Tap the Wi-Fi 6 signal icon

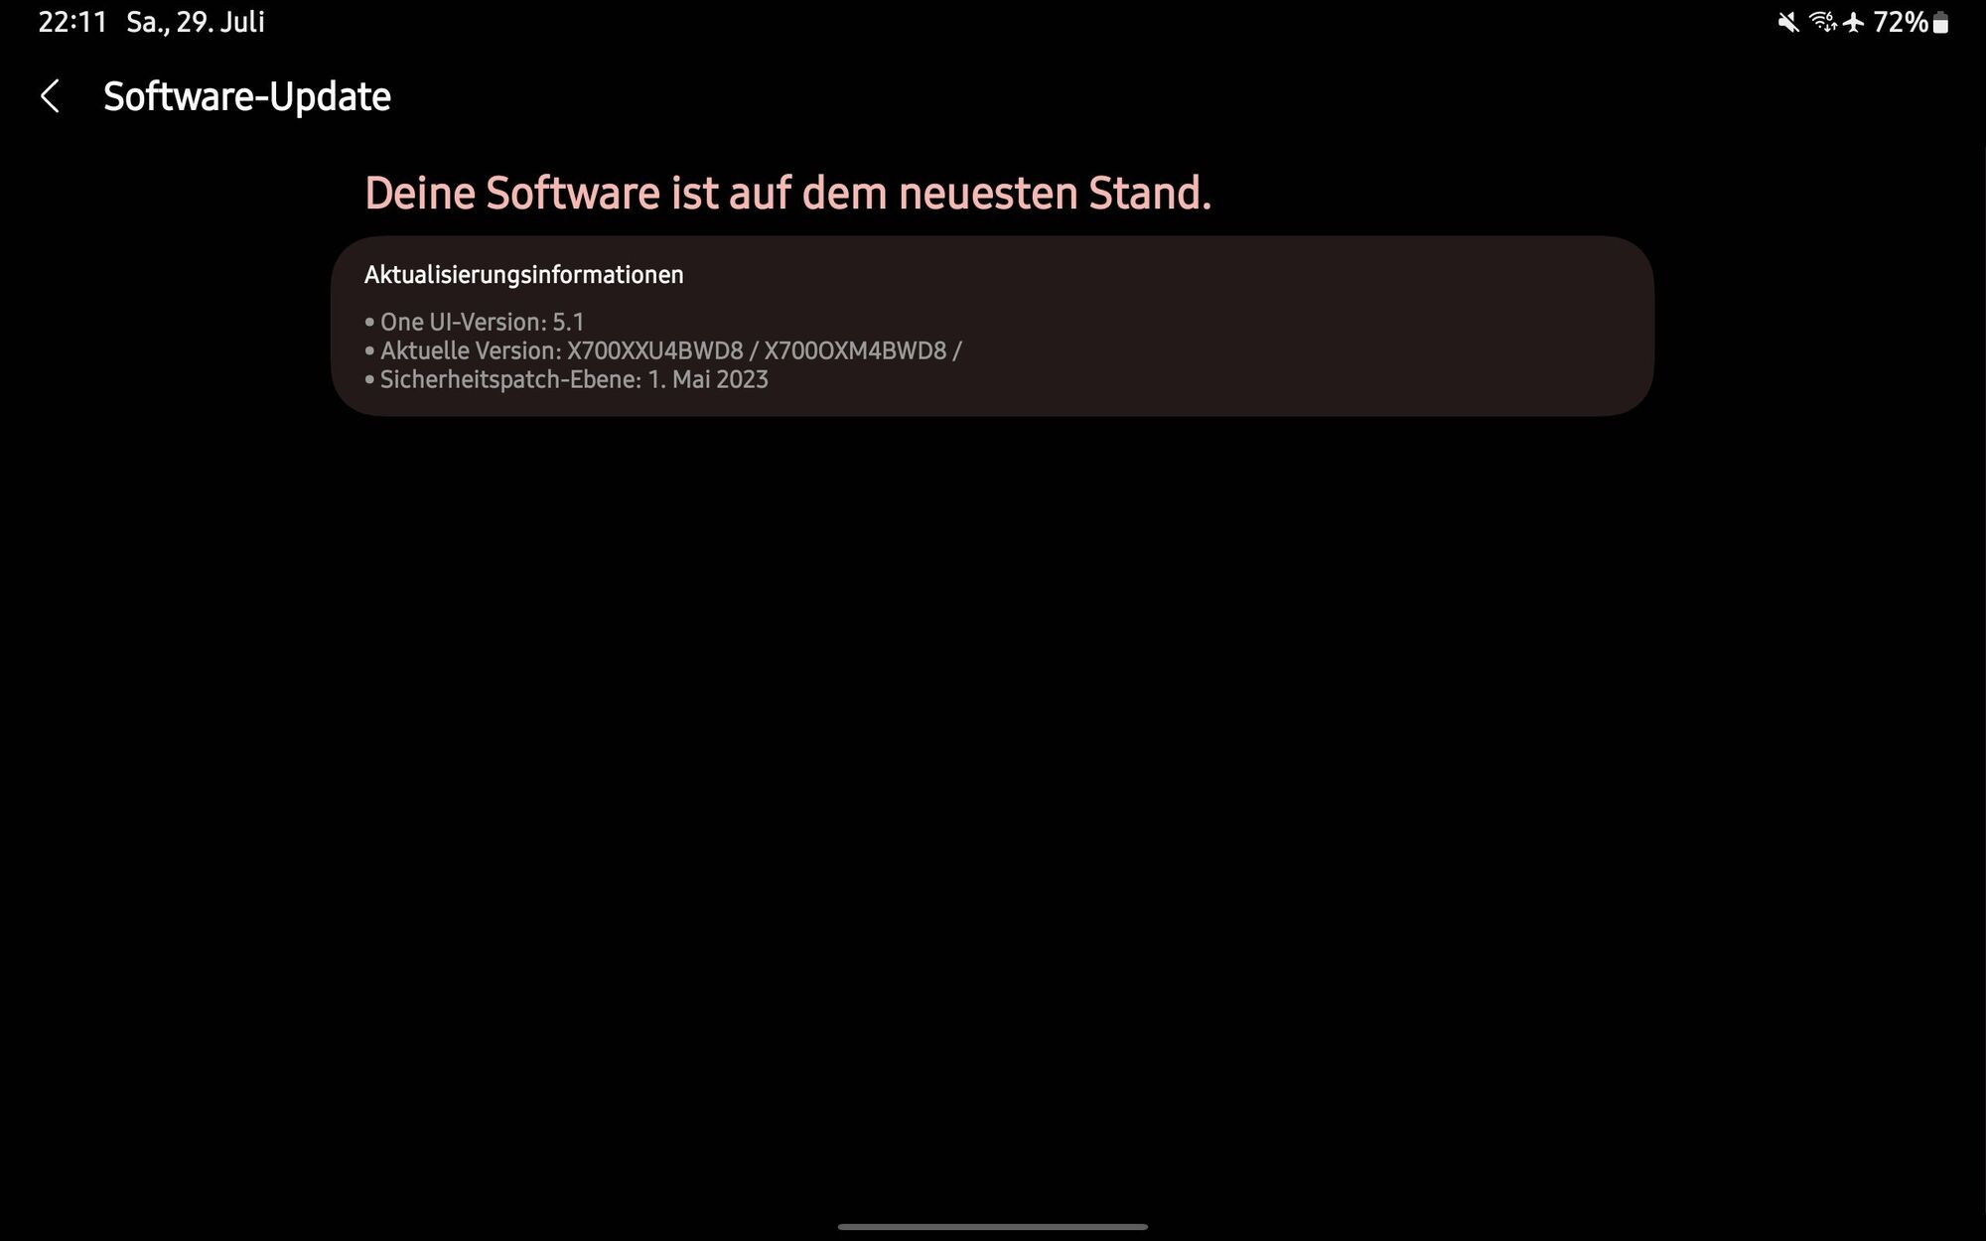1822,22
